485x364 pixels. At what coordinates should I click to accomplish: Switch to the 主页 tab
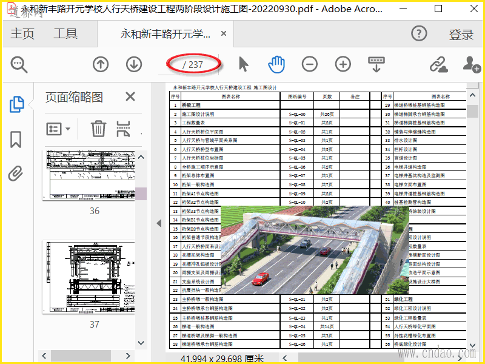(22, 33)
